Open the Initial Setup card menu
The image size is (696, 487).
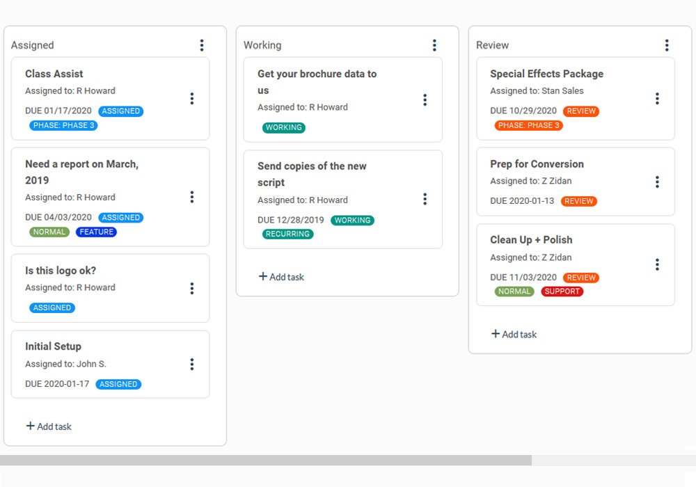tap(192, 364)
